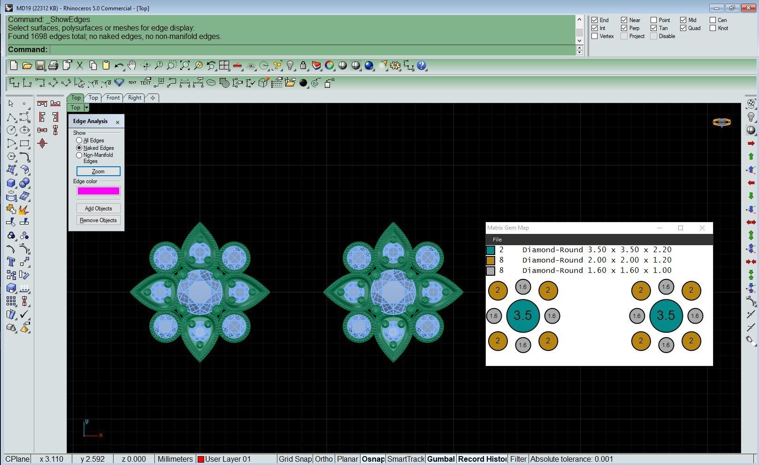Open the Help question mark icon

pyautogui.click(x=422, y=66)
